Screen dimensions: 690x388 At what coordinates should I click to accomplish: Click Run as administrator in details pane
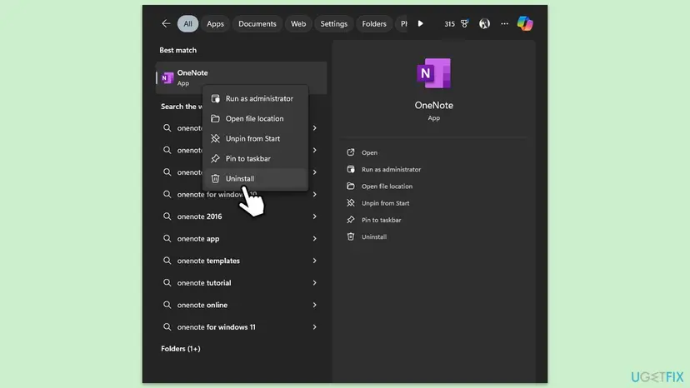pyautogui.click(x=391, y=169)
